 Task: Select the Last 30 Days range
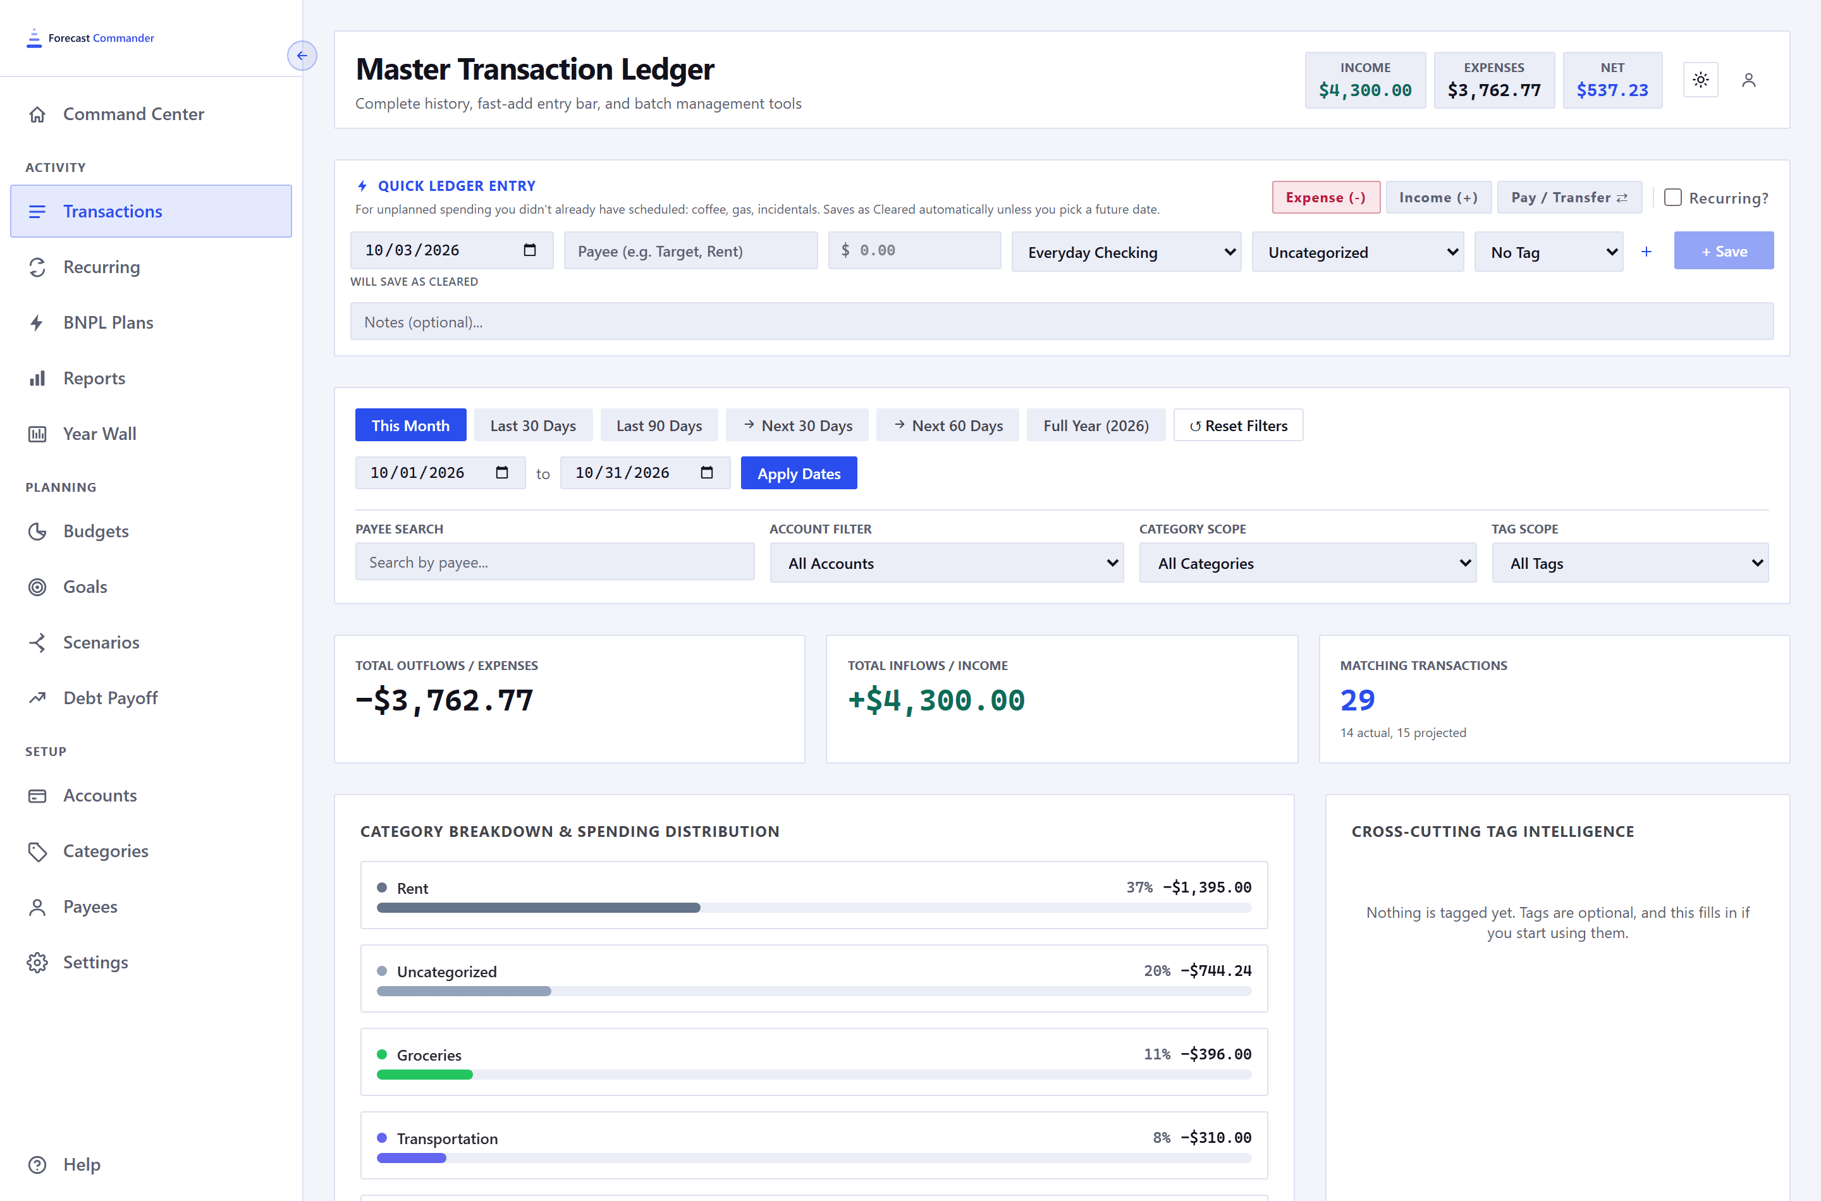point(533,425)
